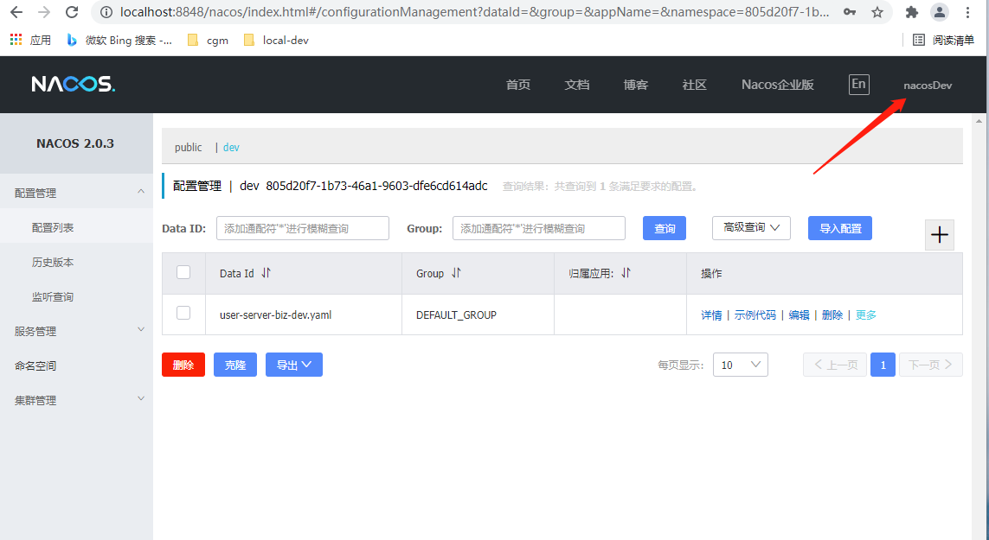Open the local-dev bookmark folder

(276, 41)
